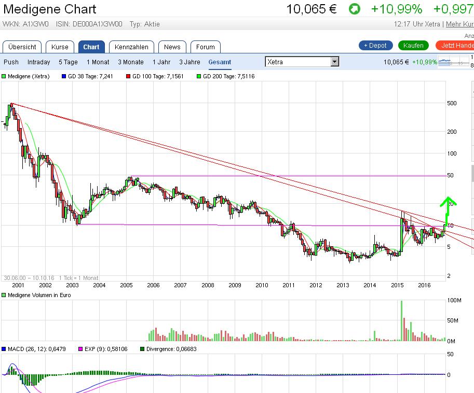Click the blue MACD legend swatch
This screenshot has width=474, height=393.
coord(4,349)
